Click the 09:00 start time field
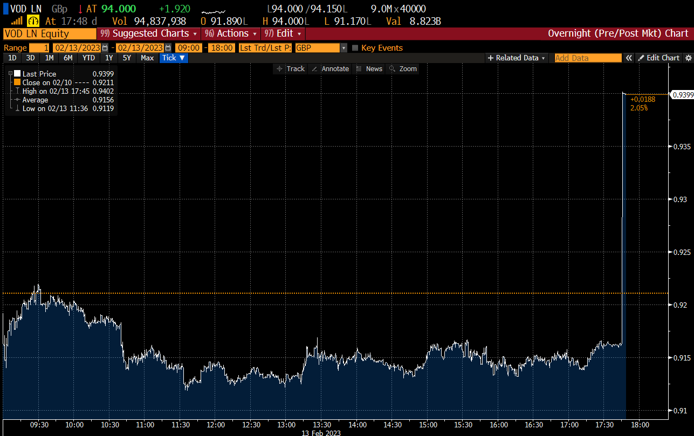This screenshot has height=436, width=694. (x=189, y=48)
